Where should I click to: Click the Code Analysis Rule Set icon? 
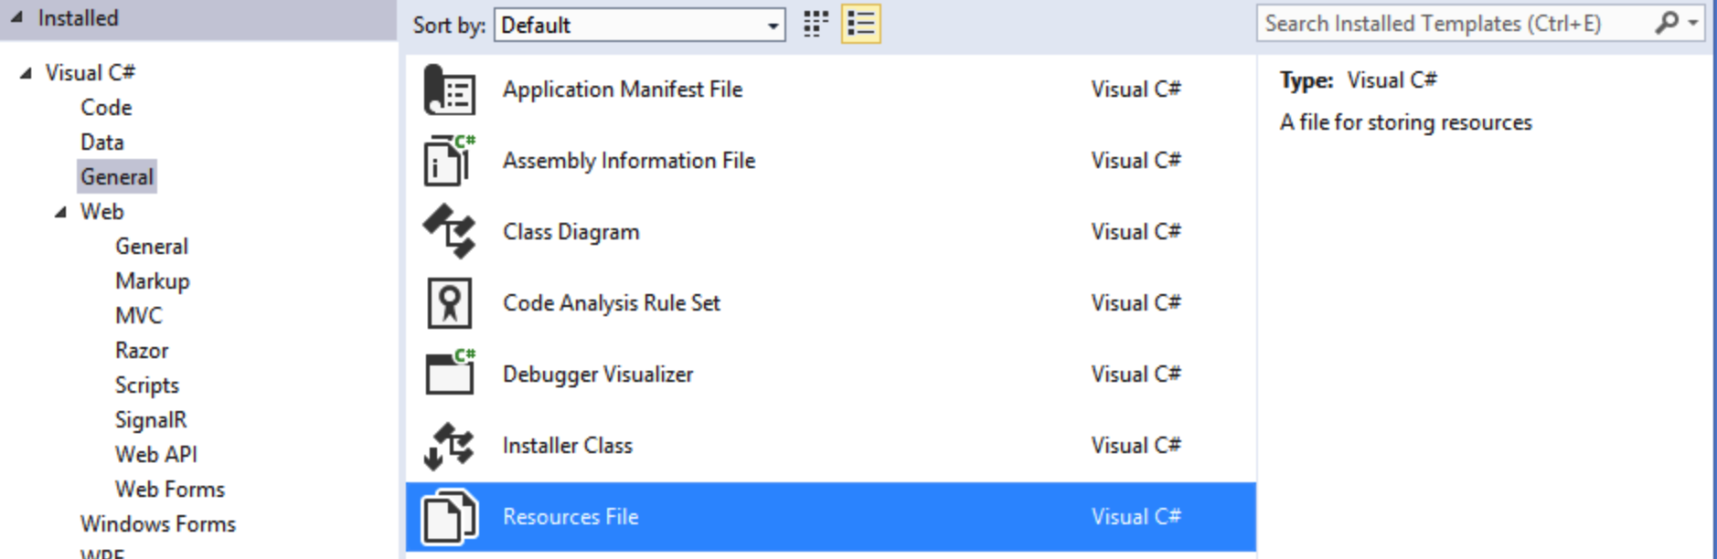pyautogui.click(x=449, y=303)
